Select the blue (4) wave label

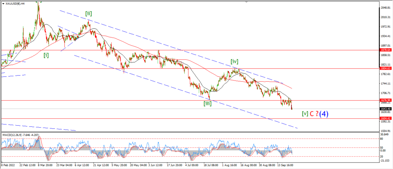click(324, 114)
